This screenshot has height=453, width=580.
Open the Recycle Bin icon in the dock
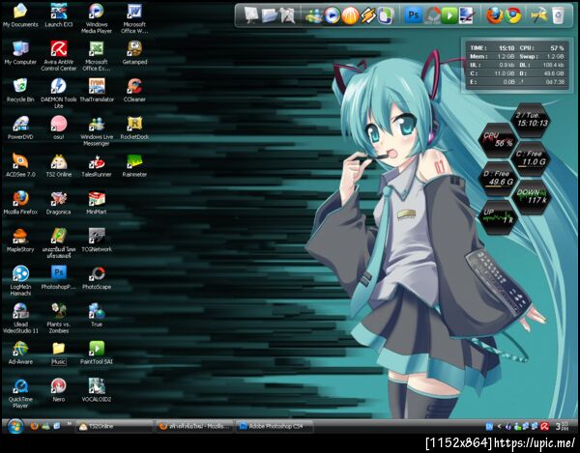559,15
